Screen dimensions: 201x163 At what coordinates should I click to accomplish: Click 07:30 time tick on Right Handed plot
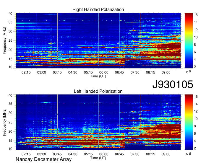click(x=135, y=72)
